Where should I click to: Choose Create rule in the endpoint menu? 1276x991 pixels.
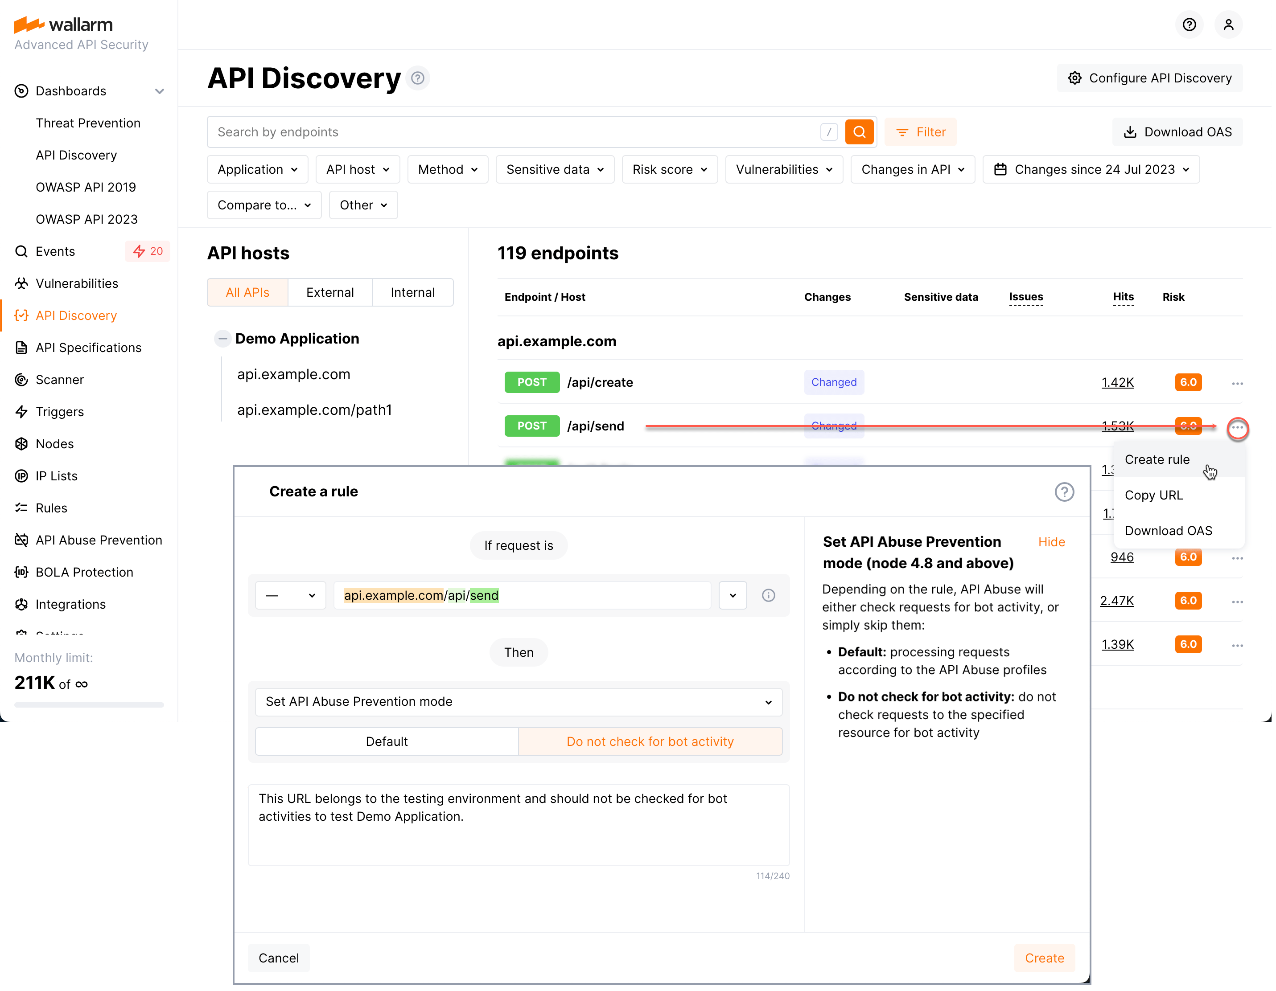coord(1157,459)
